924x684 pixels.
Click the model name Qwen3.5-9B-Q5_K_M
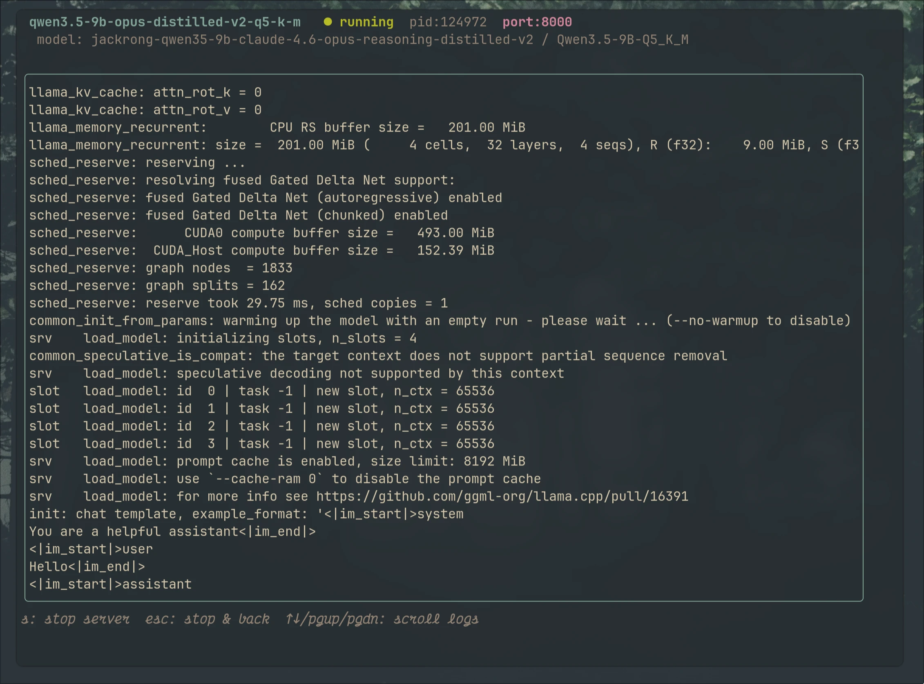click(x=621, y=40)
